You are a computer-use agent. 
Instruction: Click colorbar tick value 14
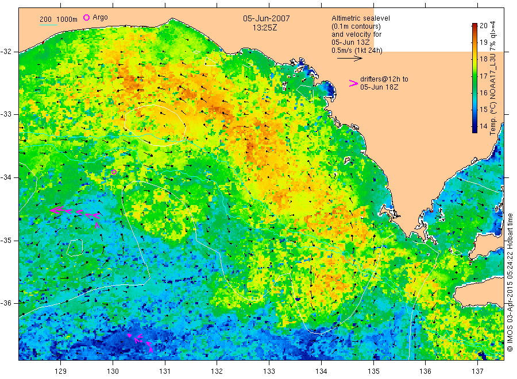tap(483, 126)
